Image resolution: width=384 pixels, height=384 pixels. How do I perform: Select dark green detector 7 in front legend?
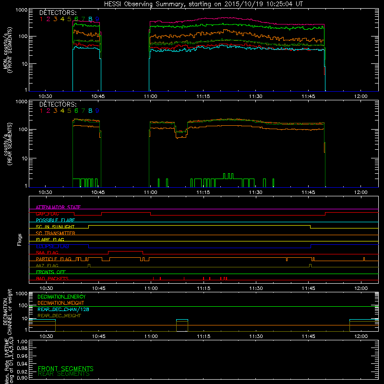point(83,19)
